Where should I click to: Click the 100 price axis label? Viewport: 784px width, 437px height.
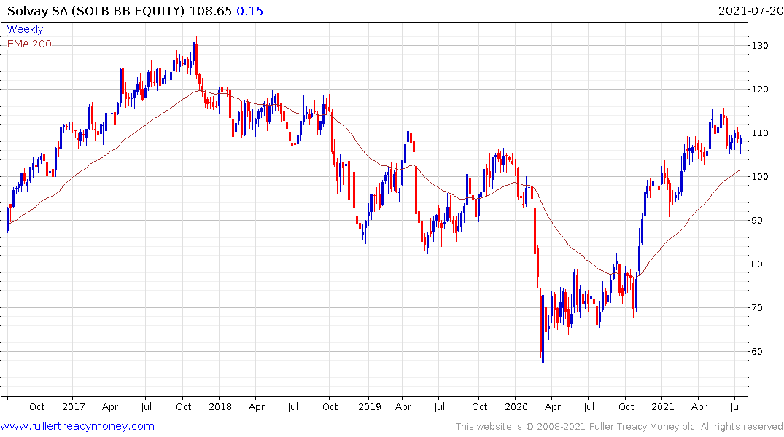(760, 177)
